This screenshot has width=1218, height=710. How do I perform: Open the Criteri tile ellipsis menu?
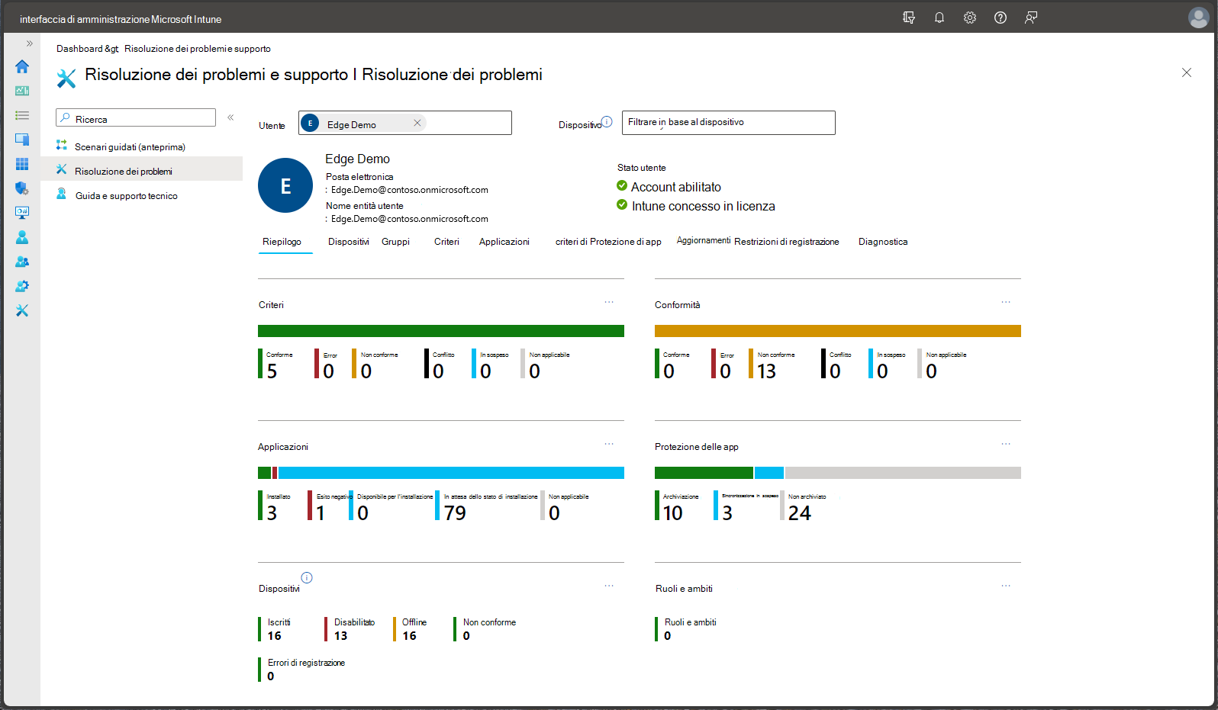coord(609,302)
